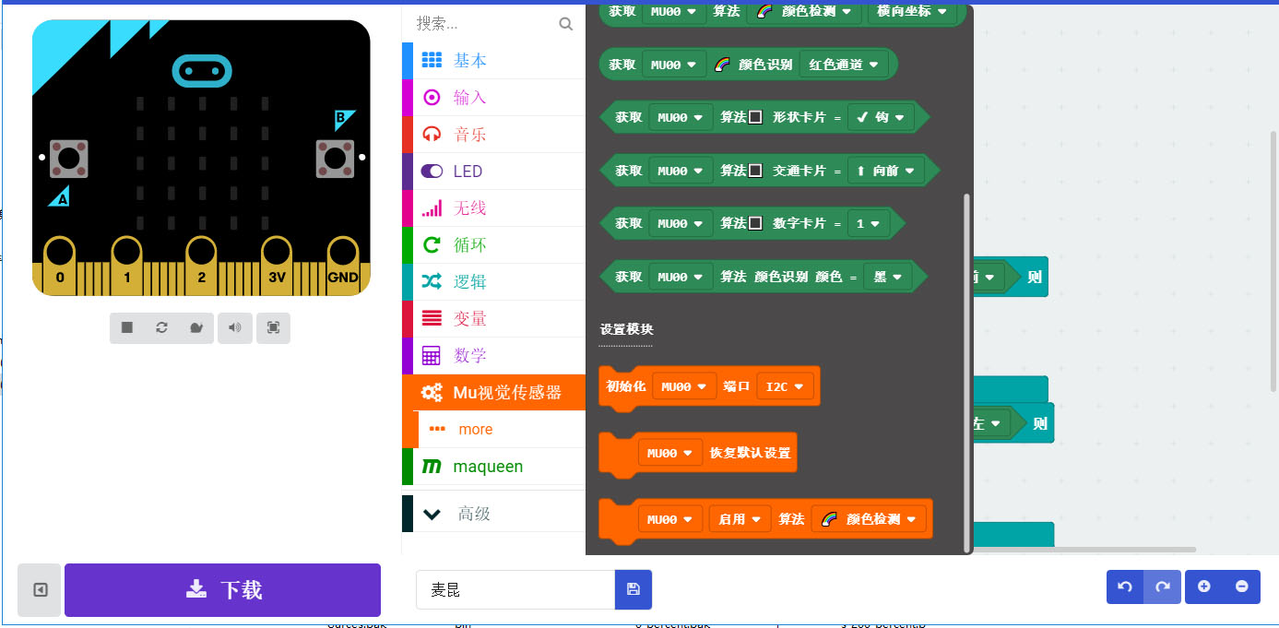Screen dimensions: 1279x628
Task: Open the 数学 block category
Action: [493, 356]
